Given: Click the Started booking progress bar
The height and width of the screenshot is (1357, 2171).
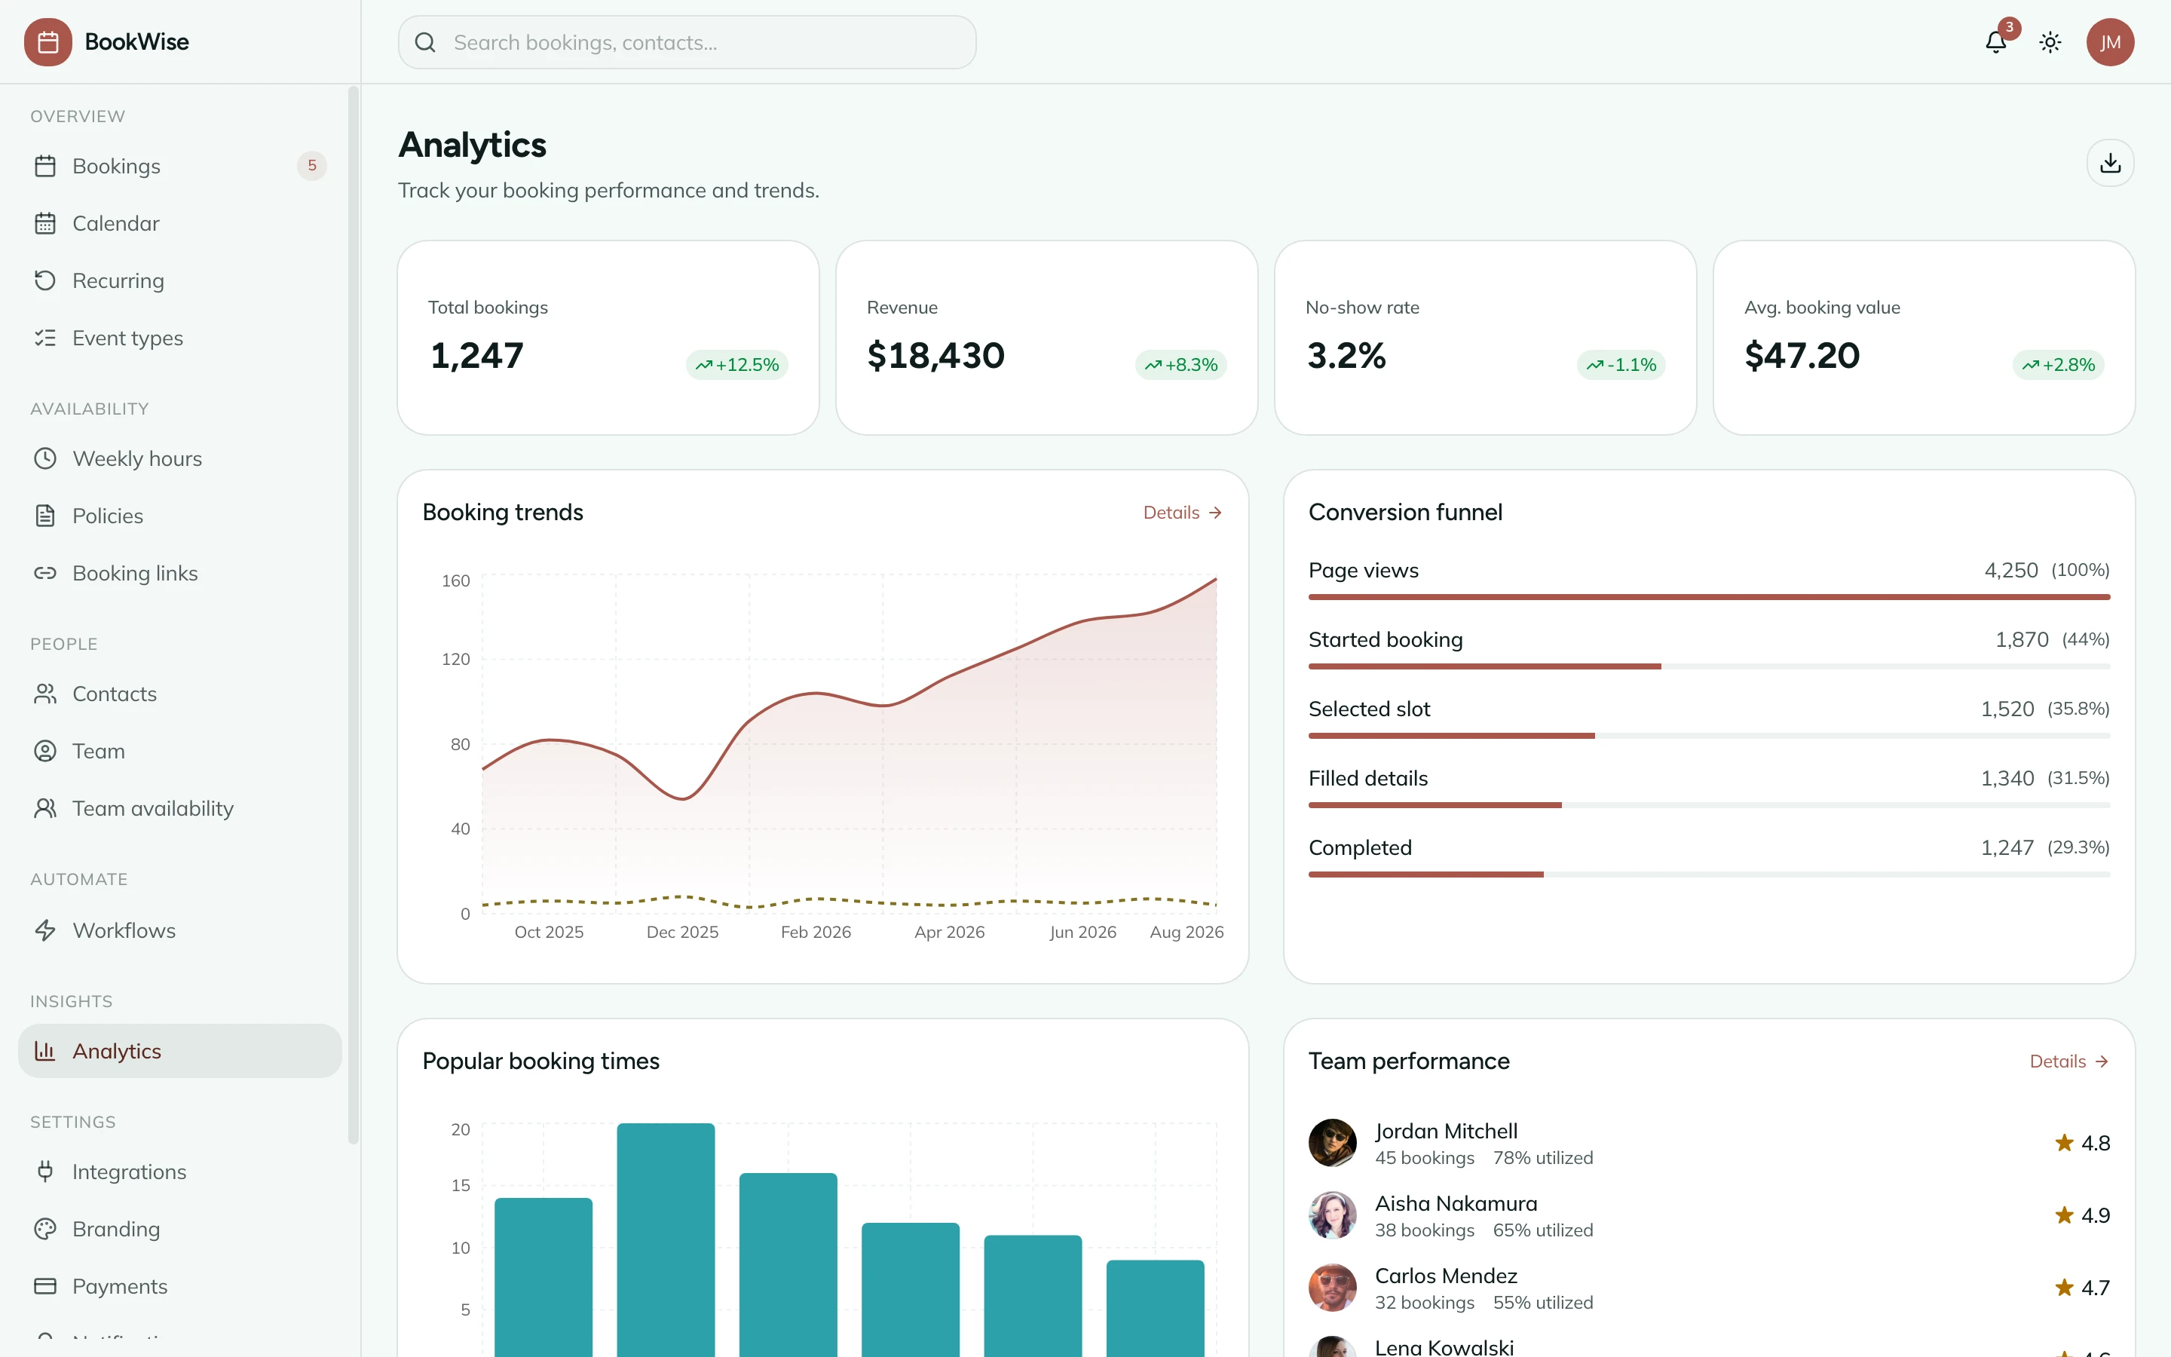Looking at the screenshot, I should click(1709, 666).
